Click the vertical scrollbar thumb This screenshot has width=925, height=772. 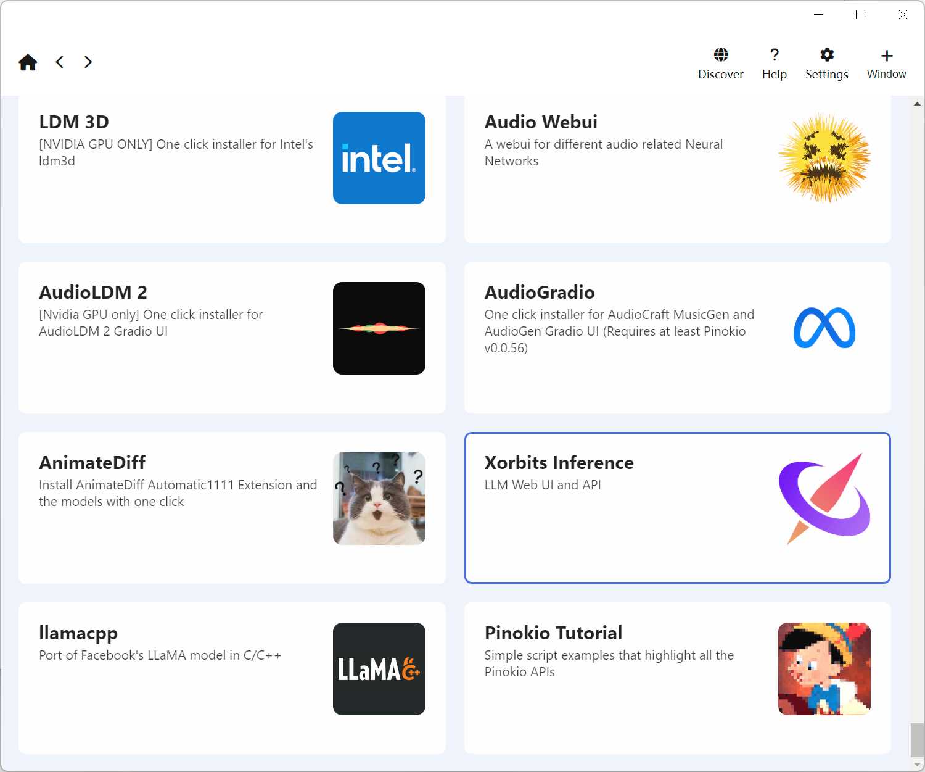point(917,740)
